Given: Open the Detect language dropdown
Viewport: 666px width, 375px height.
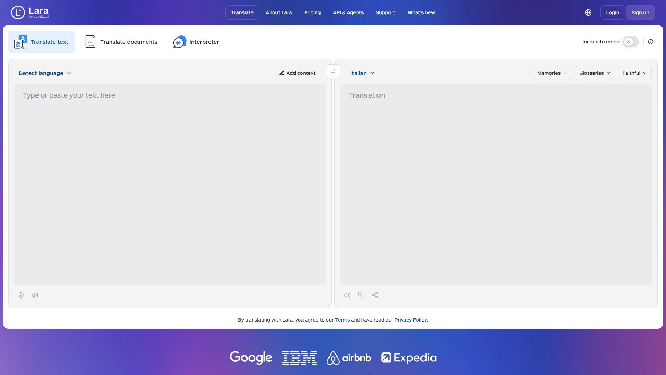Looking at the screenshot, I should point(45,73).
